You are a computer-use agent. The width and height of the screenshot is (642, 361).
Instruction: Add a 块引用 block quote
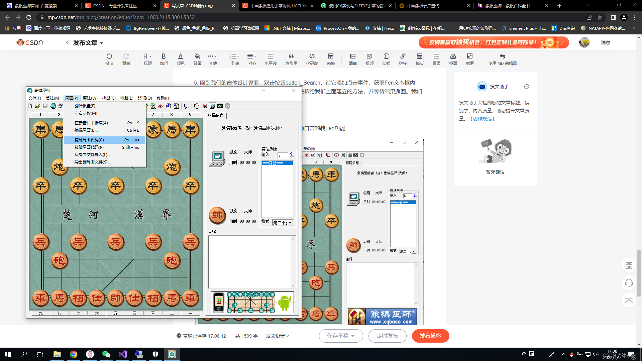(291, 59)
